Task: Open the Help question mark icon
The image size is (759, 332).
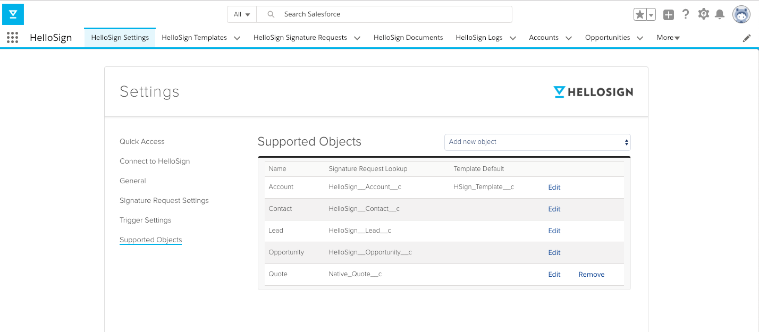Action: pos(686,14)
